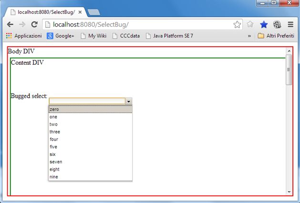Choose the five option in the list
This screenshot has width=300, height=203.
(90, 147)
